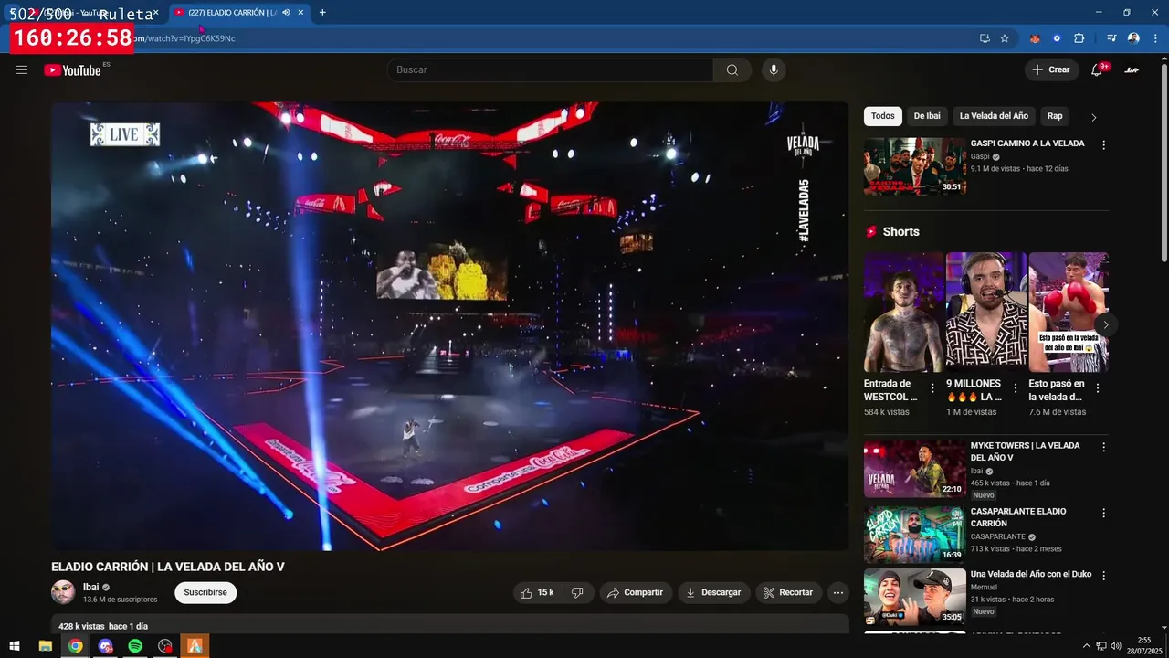Open File Explorer from the taskbar
The width and height of the screenshot is (1169, 658).
pos(45,646)
